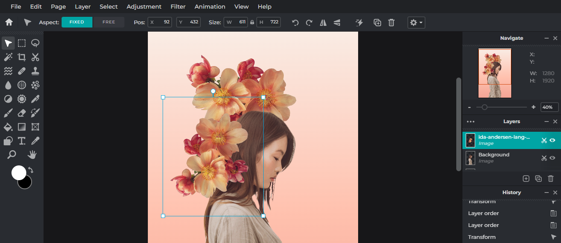Select the Zoom tool
The width and height of the screenshot is (561, 243).
tap(12, 155)
